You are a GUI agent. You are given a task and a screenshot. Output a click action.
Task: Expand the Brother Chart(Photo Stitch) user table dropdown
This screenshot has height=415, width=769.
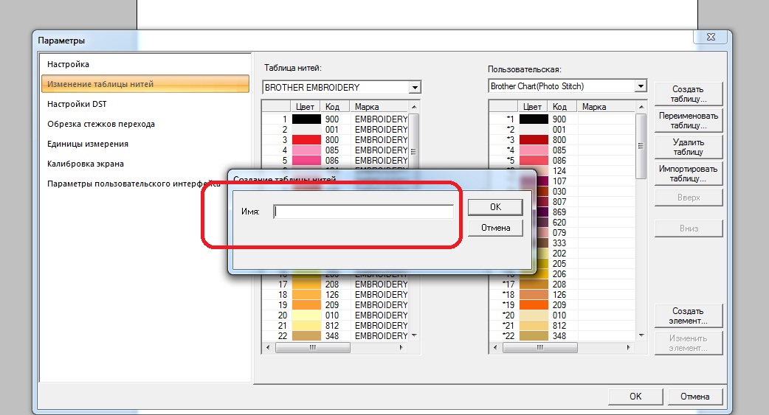click(641, 86)
